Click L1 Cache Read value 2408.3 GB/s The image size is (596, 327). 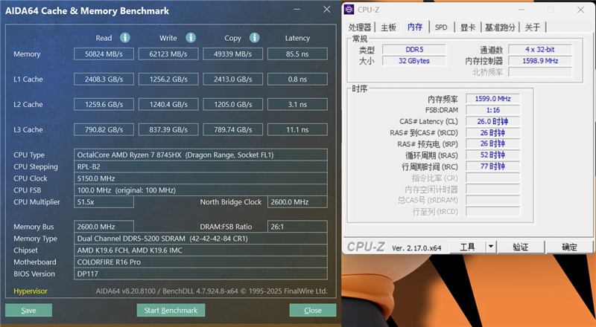tap(104, 80)
